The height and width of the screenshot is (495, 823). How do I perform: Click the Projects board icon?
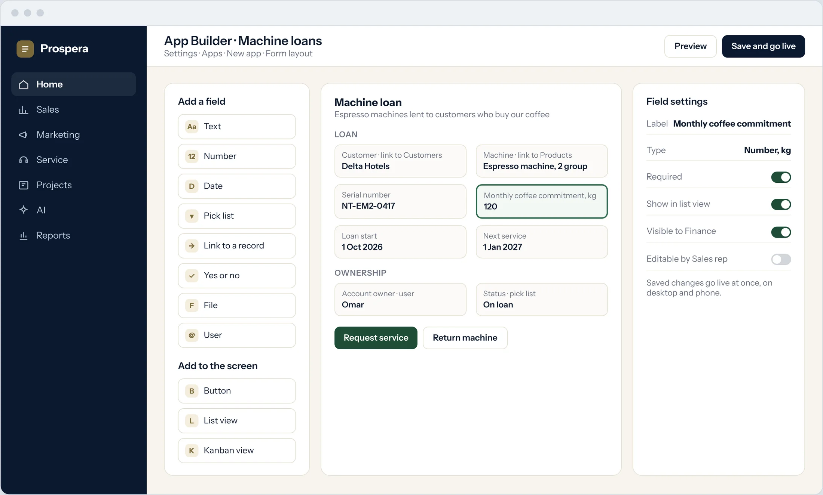(24, 185)
